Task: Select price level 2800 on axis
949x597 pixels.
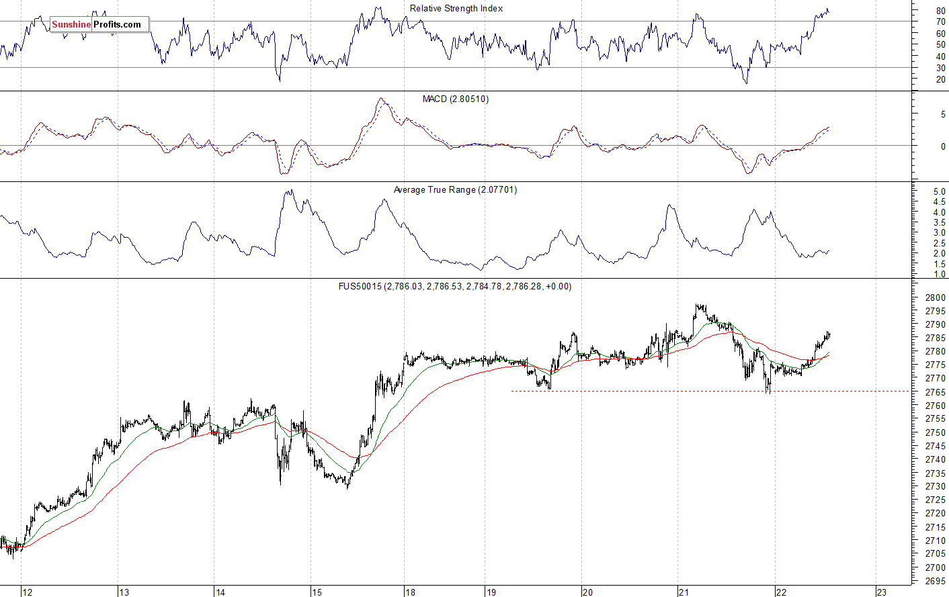Action: [936, 298]
